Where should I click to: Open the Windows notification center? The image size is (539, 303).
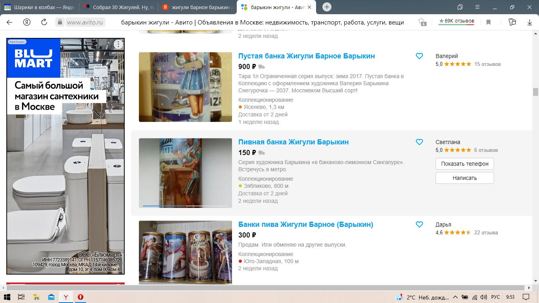[x=526, y=297]
